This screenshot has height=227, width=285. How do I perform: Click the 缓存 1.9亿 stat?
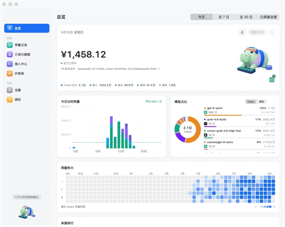167,85
